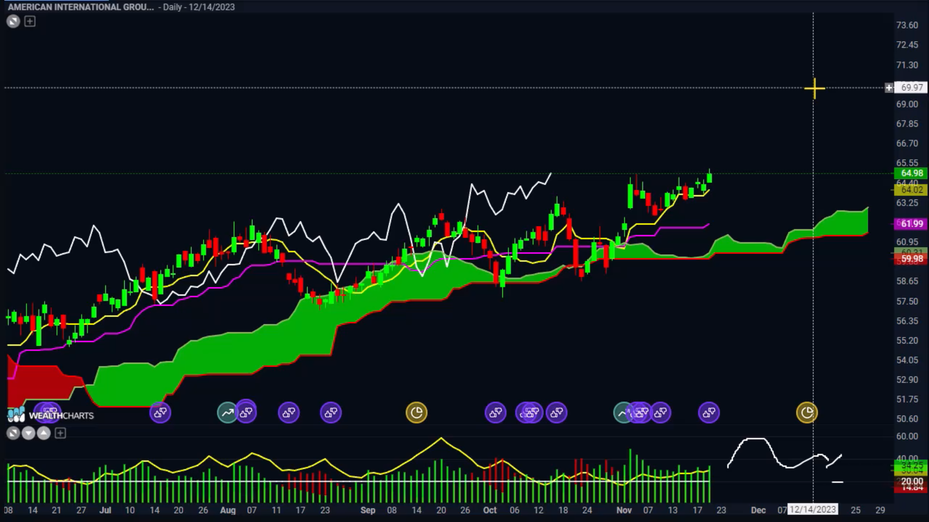This screenshot has height=522, width=929.
Task: Click the WealthCharts logo
Action: click(50, 415)
